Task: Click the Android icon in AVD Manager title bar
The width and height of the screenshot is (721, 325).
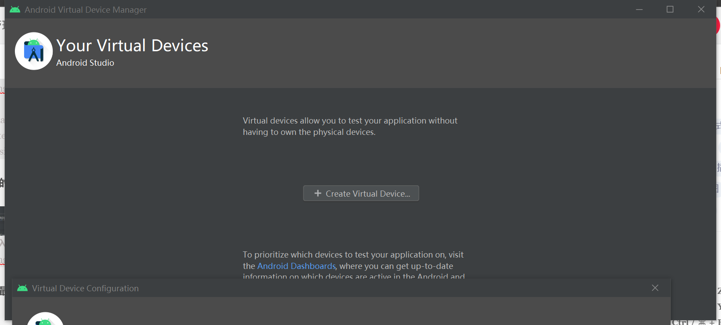Action: (15, 10)
